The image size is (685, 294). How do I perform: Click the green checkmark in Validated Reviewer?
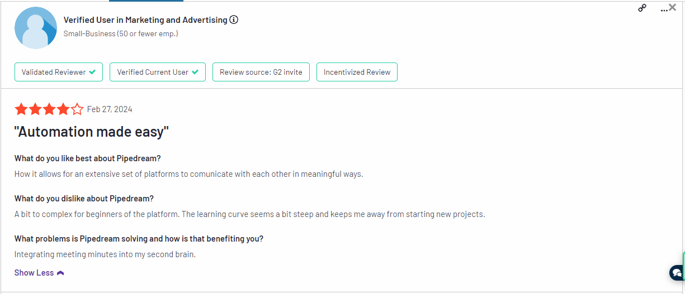click(92, 72)
